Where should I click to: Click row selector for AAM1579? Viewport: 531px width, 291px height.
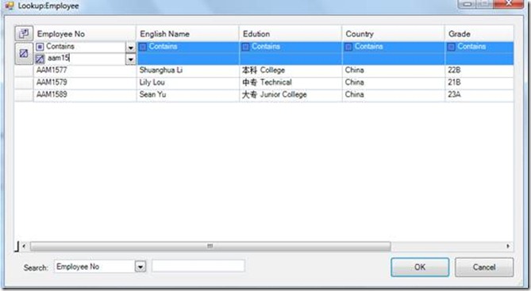pyautogui.click(x=24, y=83)
